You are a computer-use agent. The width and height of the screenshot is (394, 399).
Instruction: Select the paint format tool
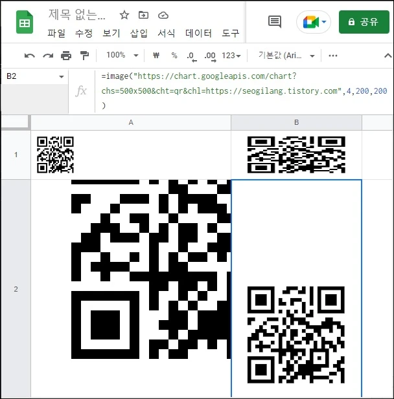point(84,56)
